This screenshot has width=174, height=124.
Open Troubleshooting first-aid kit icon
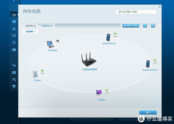(14, 72)
